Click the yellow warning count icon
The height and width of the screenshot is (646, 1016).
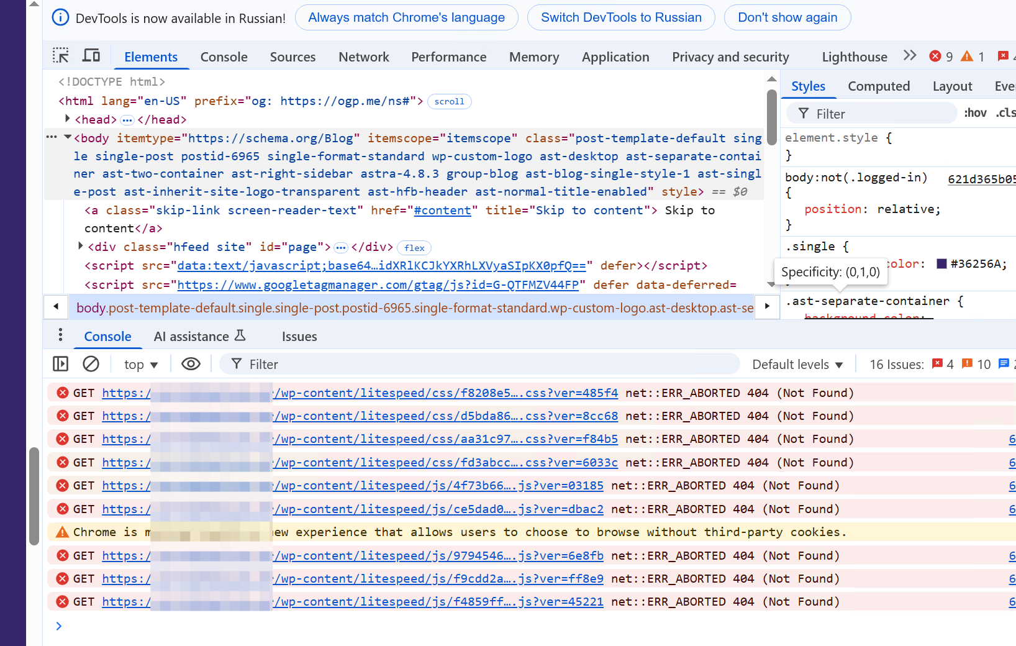[967, 57]
